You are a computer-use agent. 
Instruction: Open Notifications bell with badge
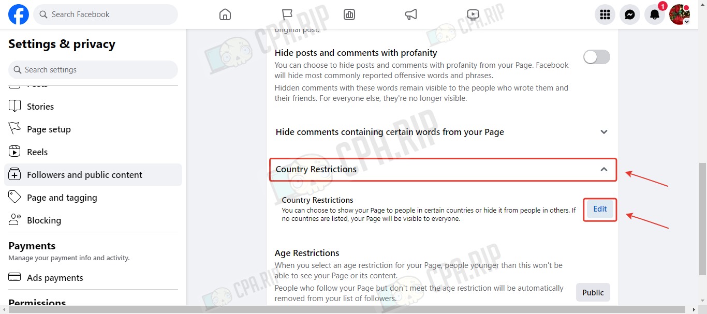point(655,14)
